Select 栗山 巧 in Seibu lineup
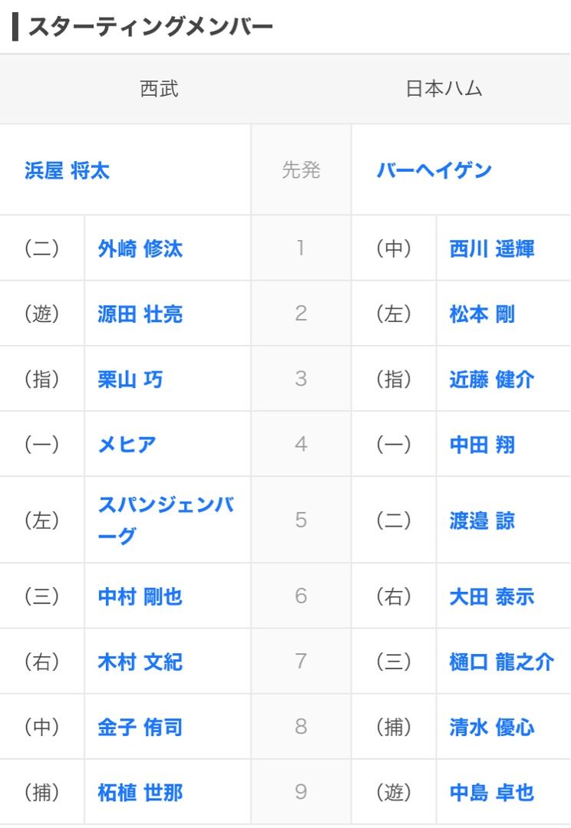 [x=130, y=379]
